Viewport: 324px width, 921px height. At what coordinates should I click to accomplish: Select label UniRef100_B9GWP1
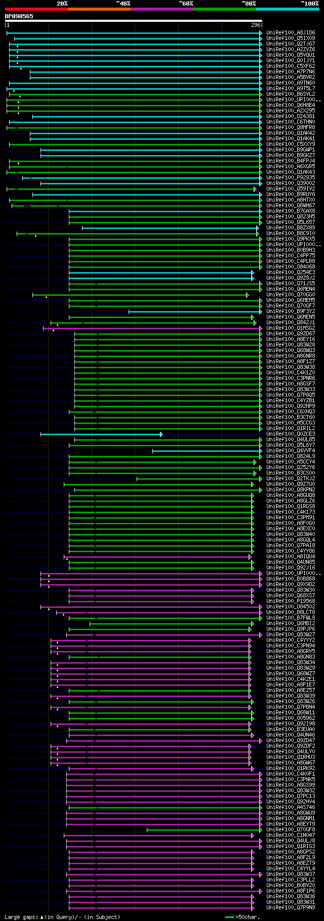[291, 150]
